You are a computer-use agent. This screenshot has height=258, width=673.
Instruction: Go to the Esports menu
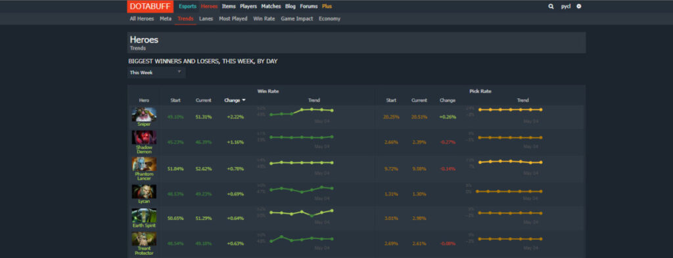click(187, 7)
